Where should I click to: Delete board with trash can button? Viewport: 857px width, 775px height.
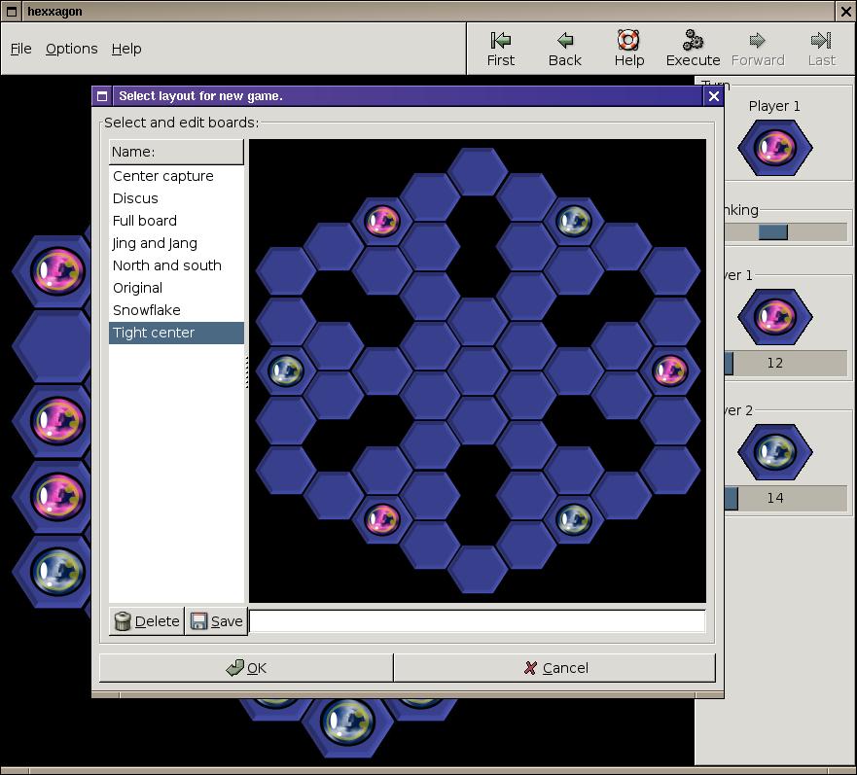coord(147,621)
